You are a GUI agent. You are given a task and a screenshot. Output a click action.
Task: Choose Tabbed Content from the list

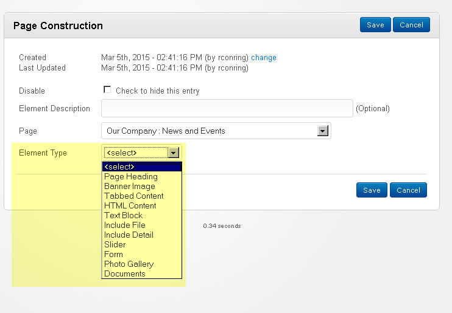[x=134, y=196]
